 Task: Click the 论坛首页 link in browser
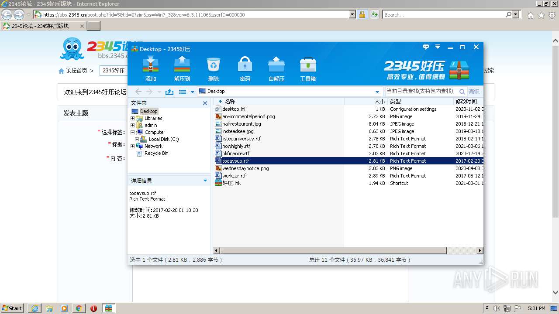point(76,71)
